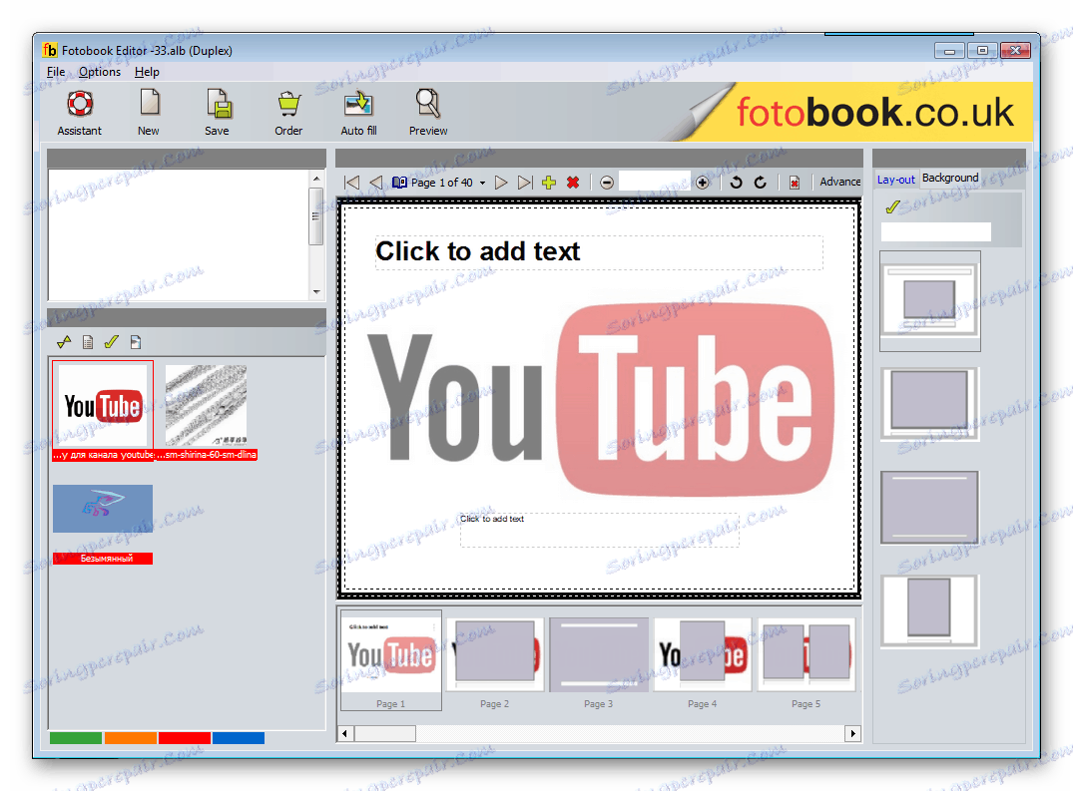Jump to the first page
This screenshot has width=1073, height=791.
pos(351,183)
